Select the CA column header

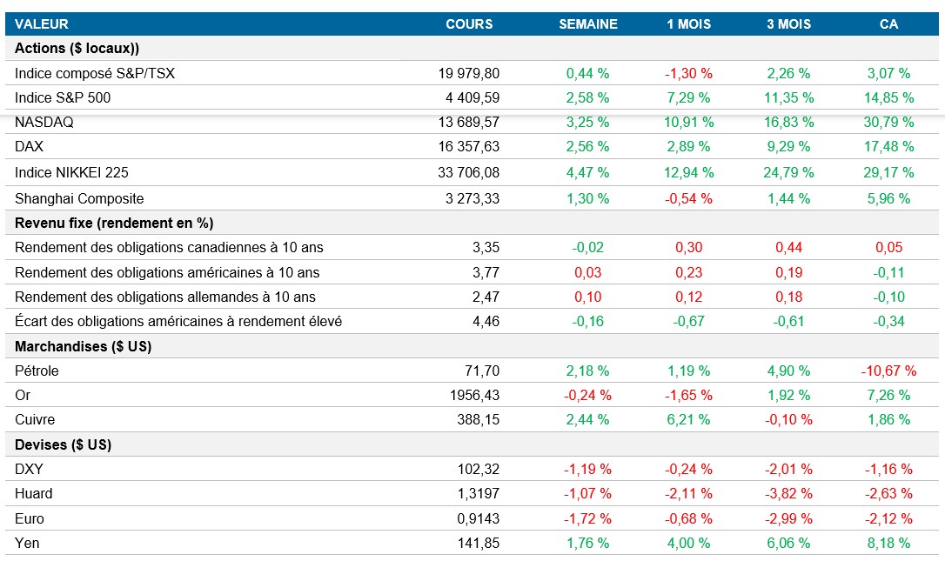pyautogui.click(x=888, y=24)
